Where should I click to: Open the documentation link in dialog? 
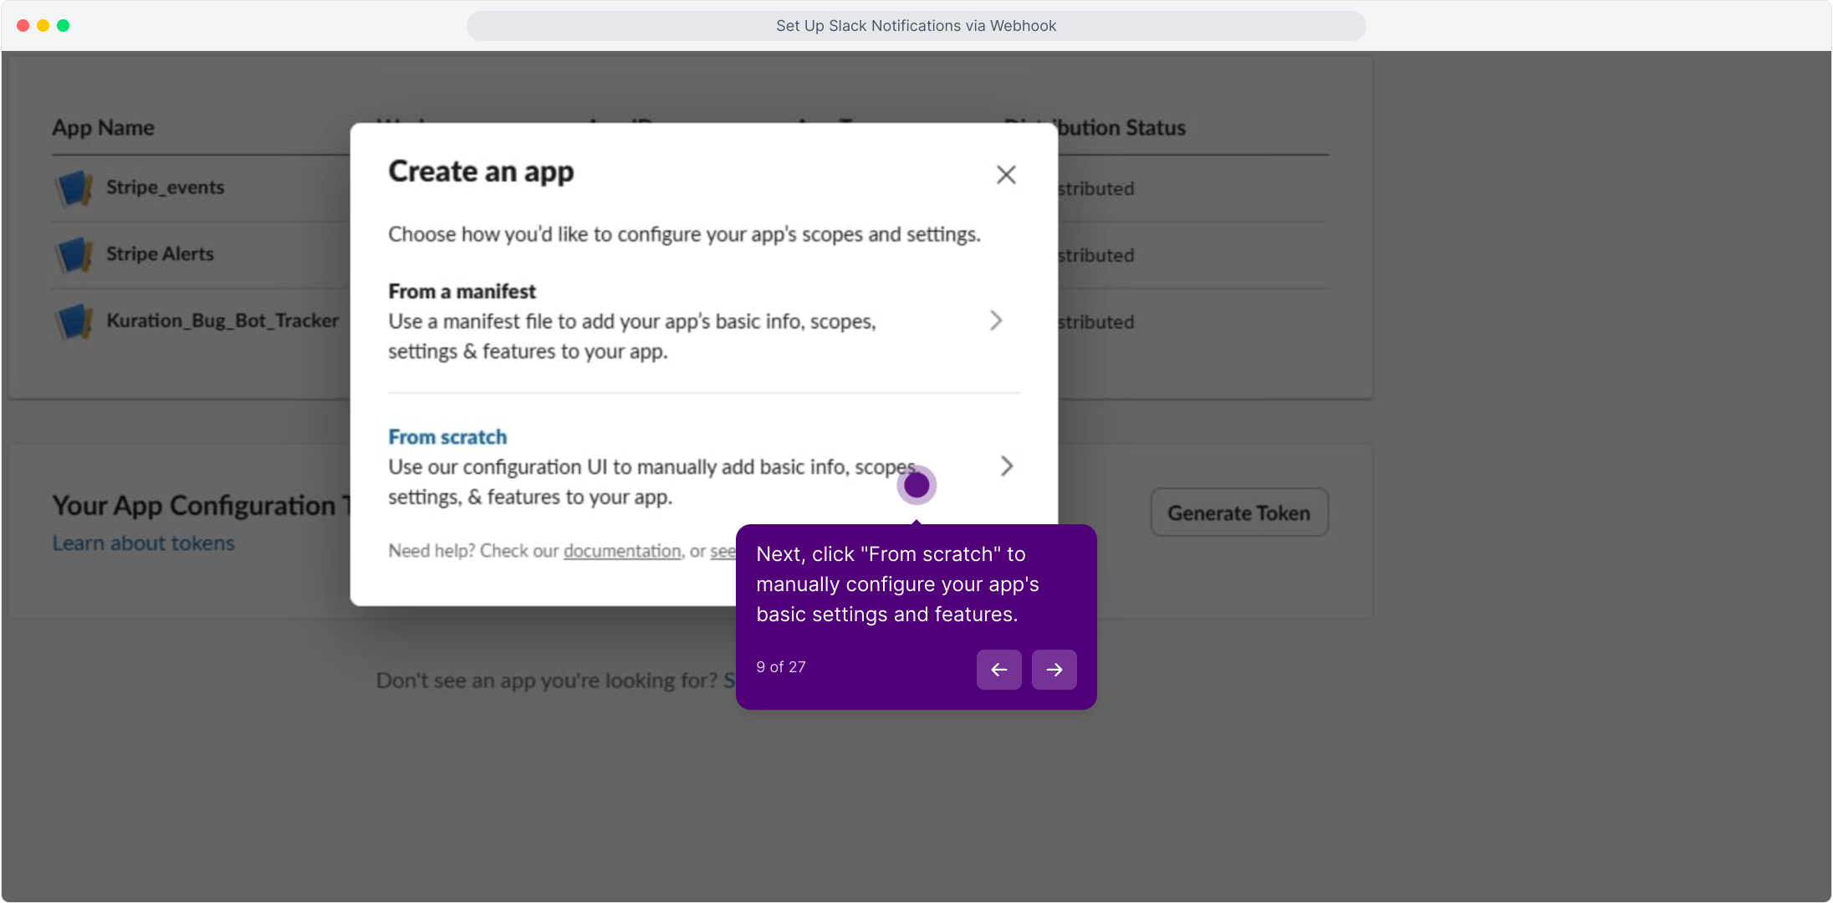[x=622, y=551]
